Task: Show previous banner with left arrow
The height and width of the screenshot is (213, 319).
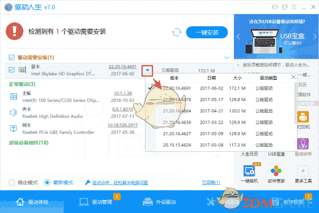Action: click(238, 37)
